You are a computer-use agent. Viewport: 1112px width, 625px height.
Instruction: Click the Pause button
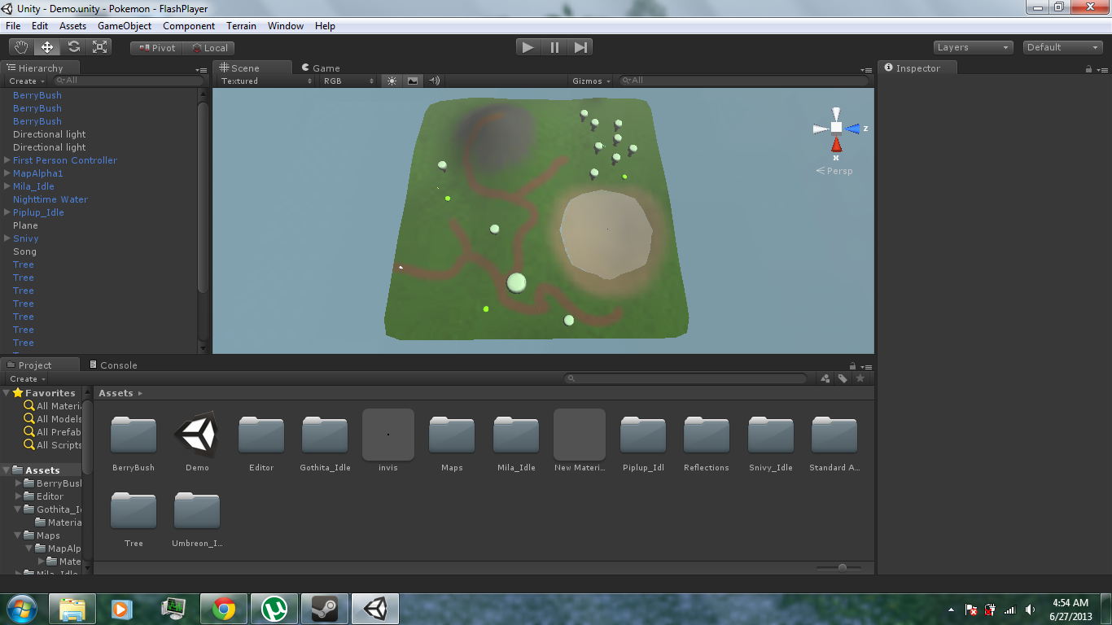554,47
